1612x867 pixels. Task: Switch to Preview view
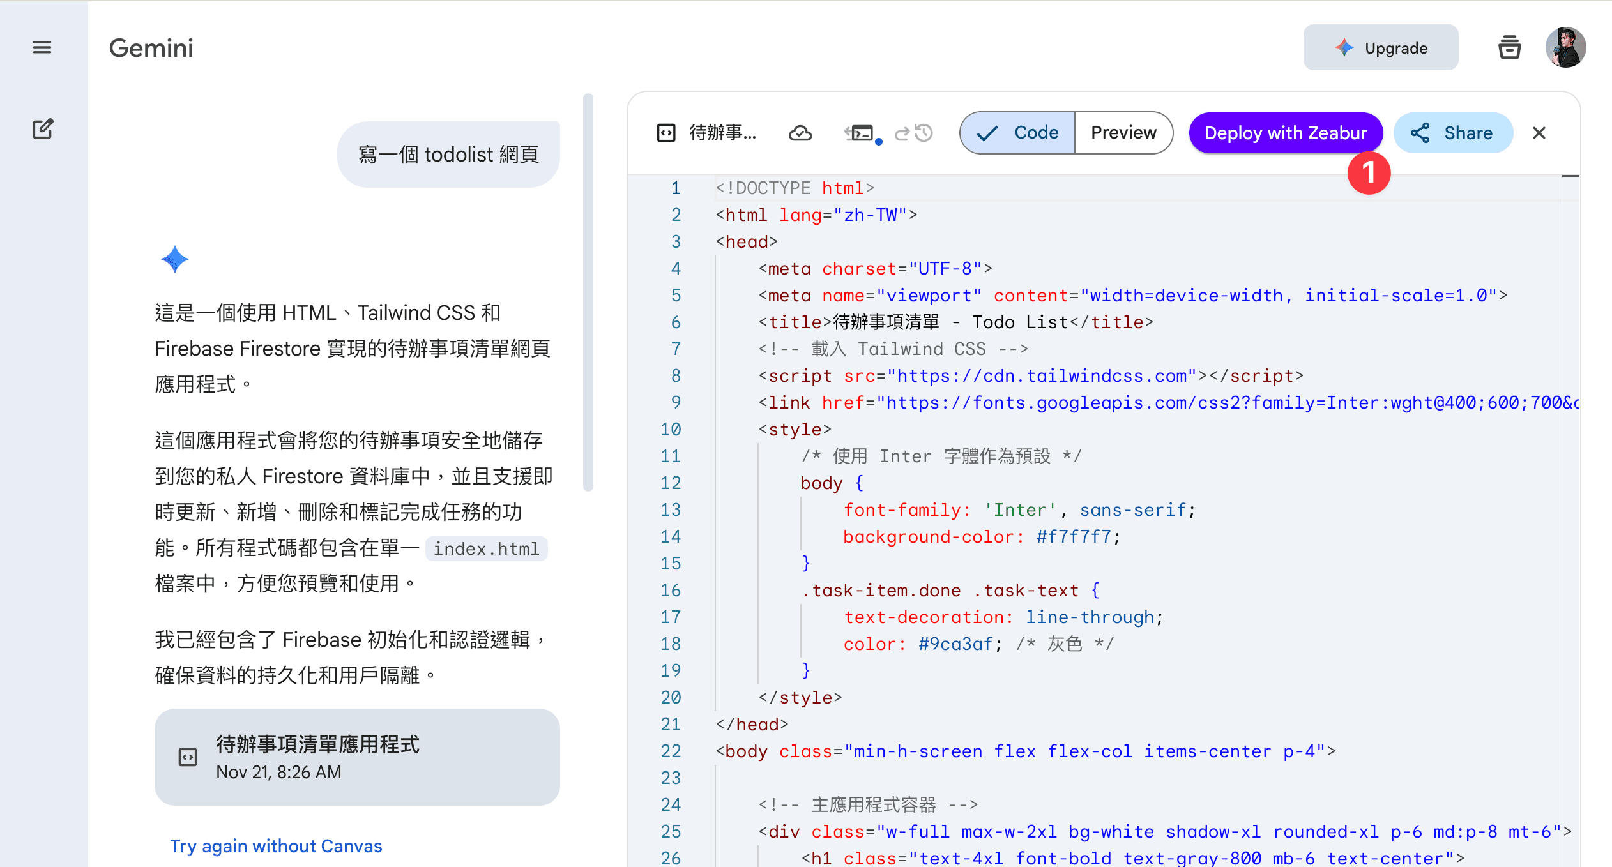click(1123, 133)
